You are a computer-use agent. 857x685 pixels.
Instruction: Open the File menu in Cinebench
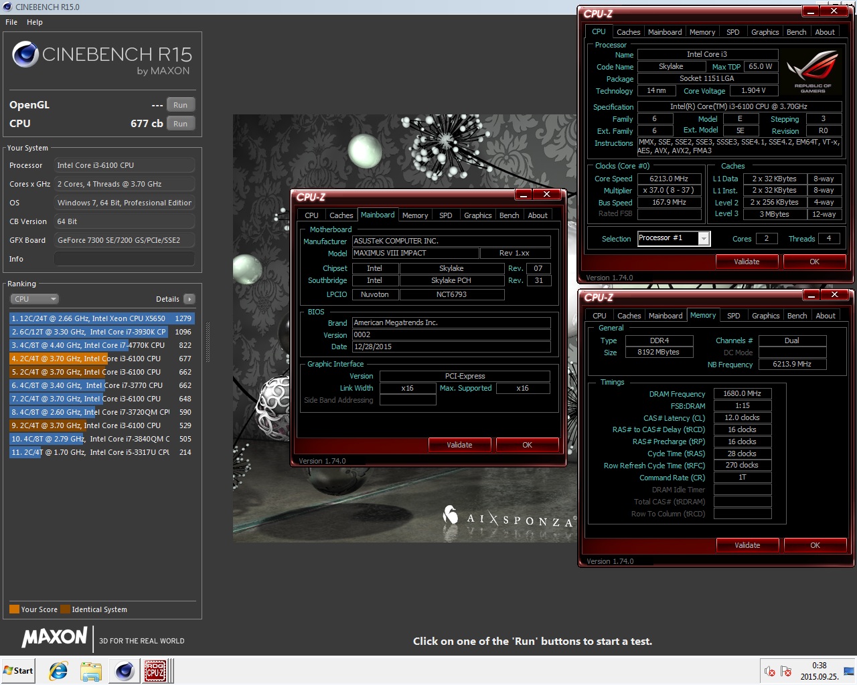click(11, 22)
